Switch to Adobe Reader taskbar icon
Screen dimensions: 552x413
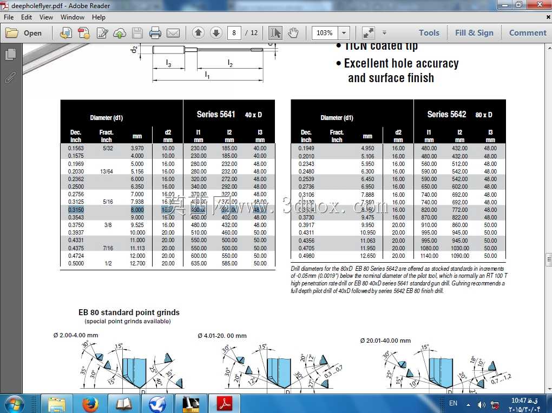point(225,404)
